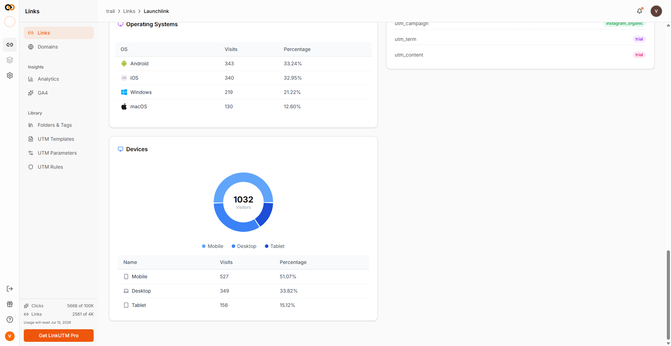
Task: Click the Desktop laptop icon in devices table
Action: (x=126, y=291)
